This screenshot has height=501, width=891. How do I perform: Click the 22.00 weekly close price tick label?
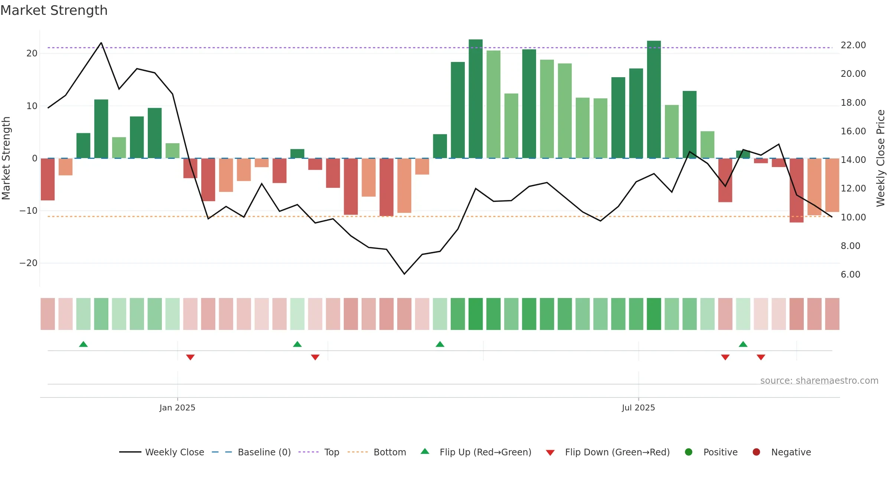tap(853, 45)
